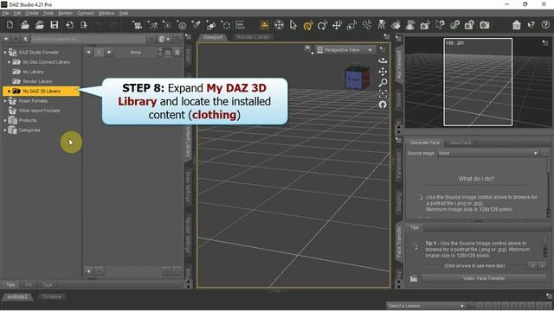Click back navigation arrow in content pane
The height and width of the screenshot is (311, 554).
point(6,39)
